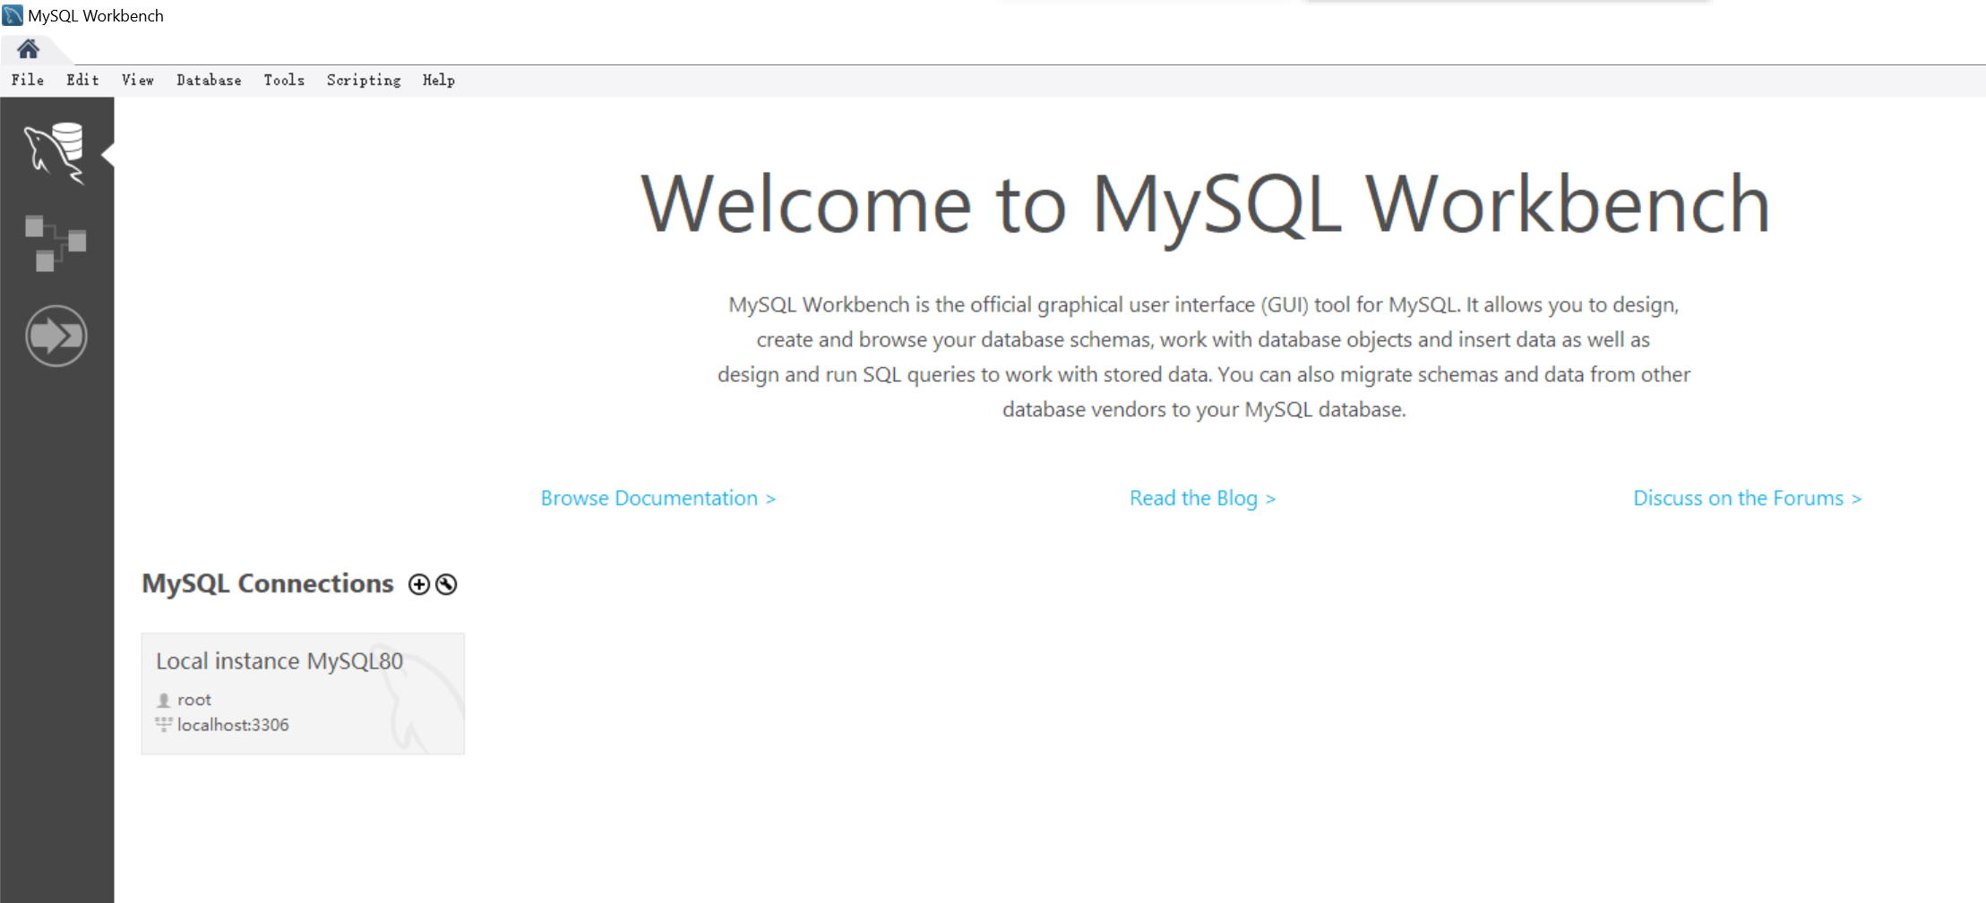Click the MySQL Connections heading
1986x903 pixels.
coord(268,584)
